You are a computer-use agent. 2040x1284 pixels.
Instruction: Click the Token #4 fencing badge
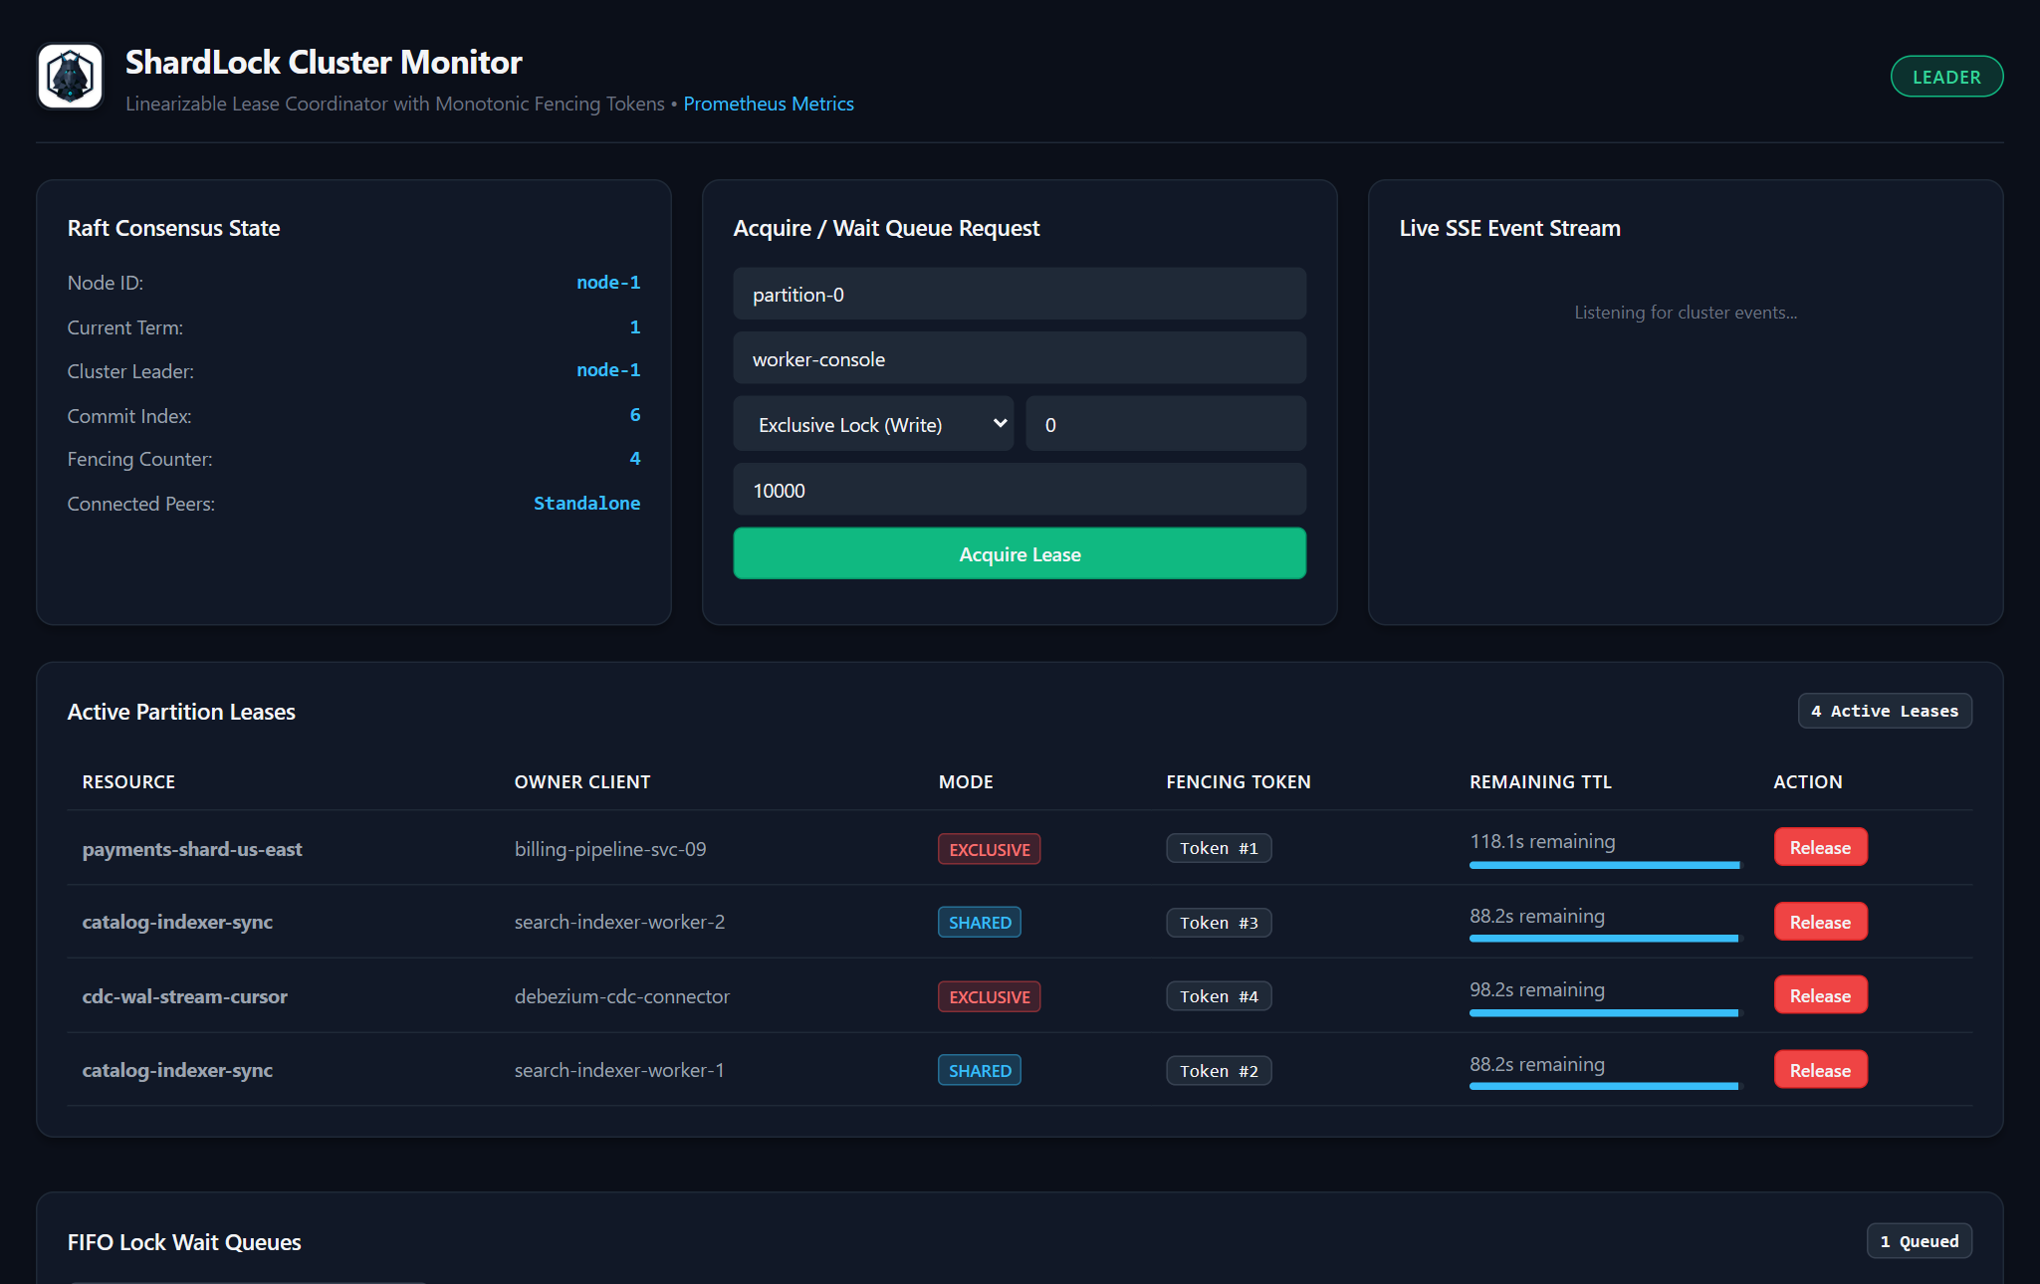point(1219,996)
